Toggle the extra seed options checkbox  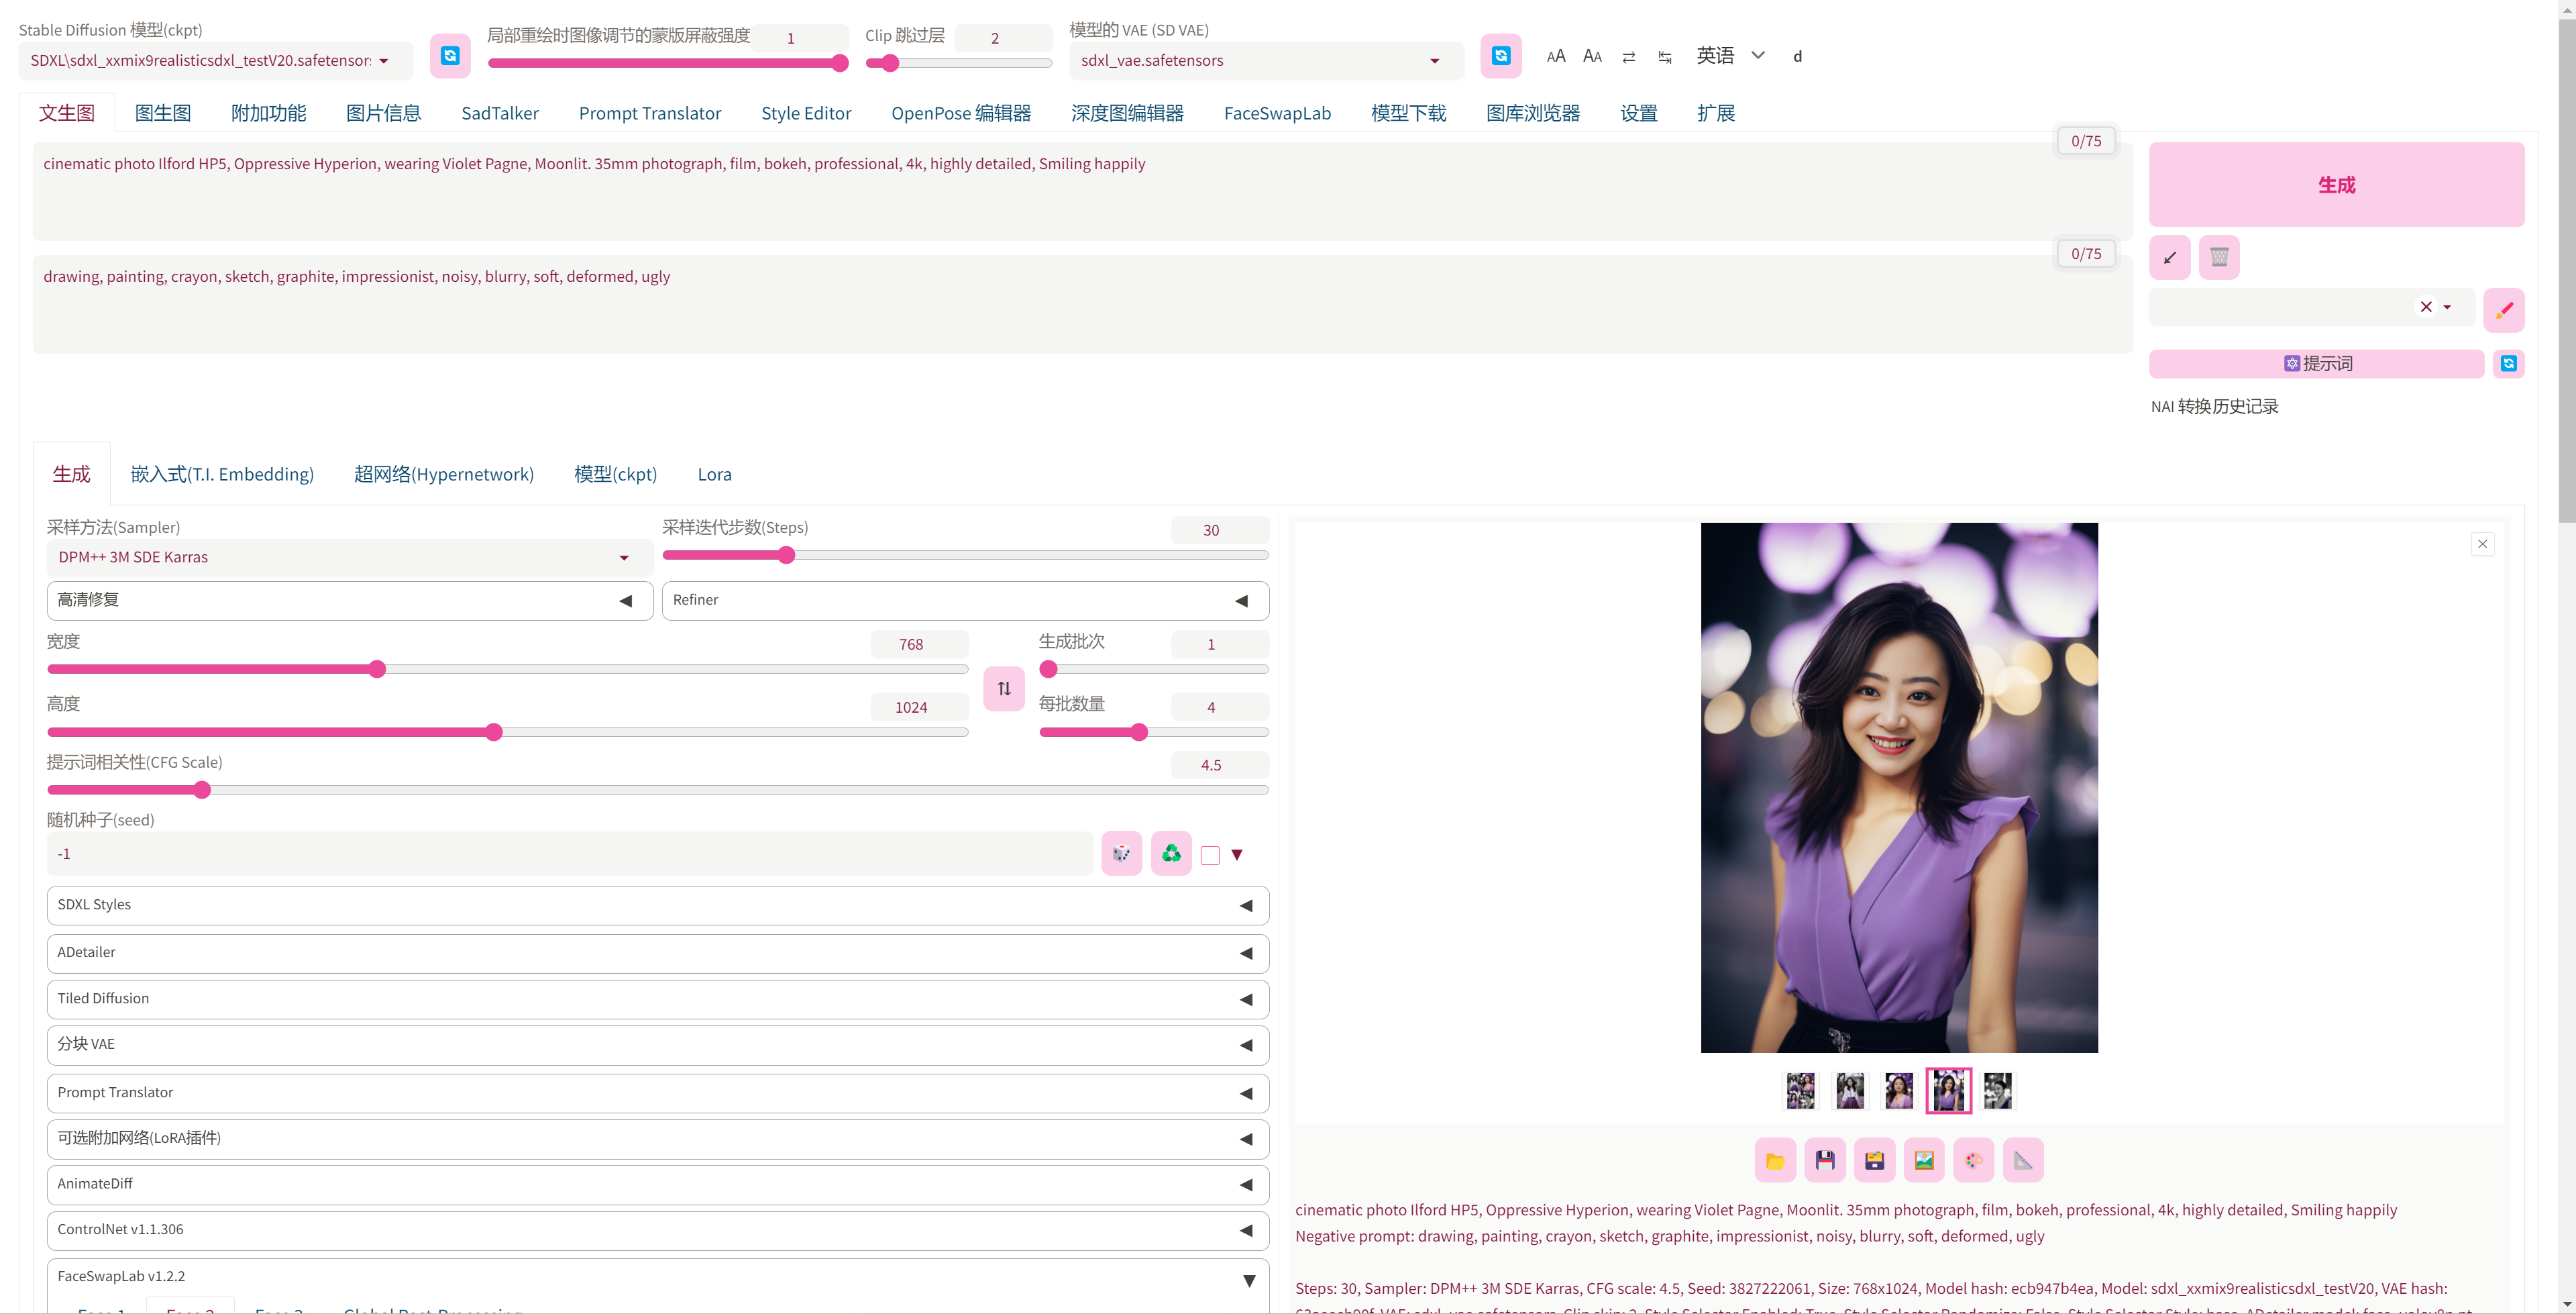coord(1210,855)
